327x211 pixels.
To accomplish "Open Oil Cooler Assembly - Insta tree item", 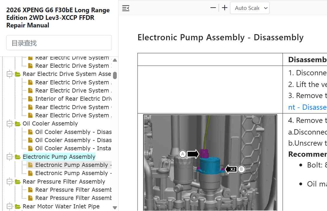I will click(73, 148).
